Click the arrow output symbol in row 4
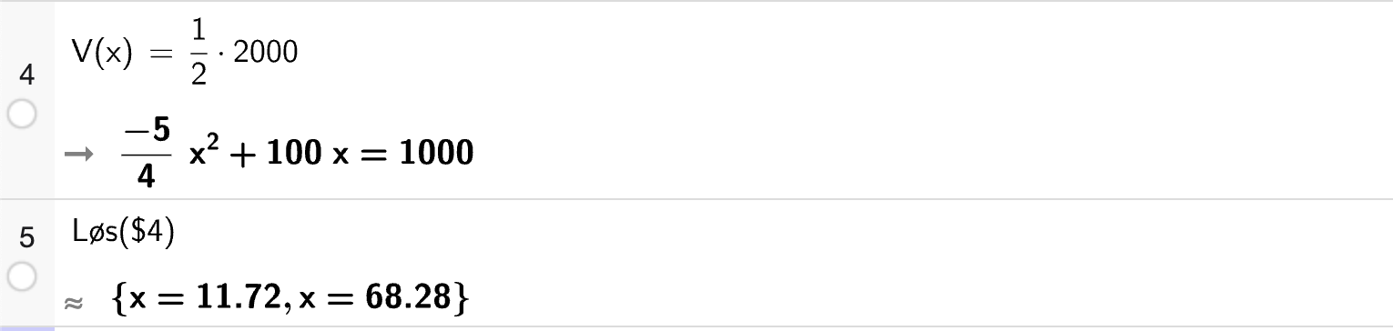 (79, 155)
